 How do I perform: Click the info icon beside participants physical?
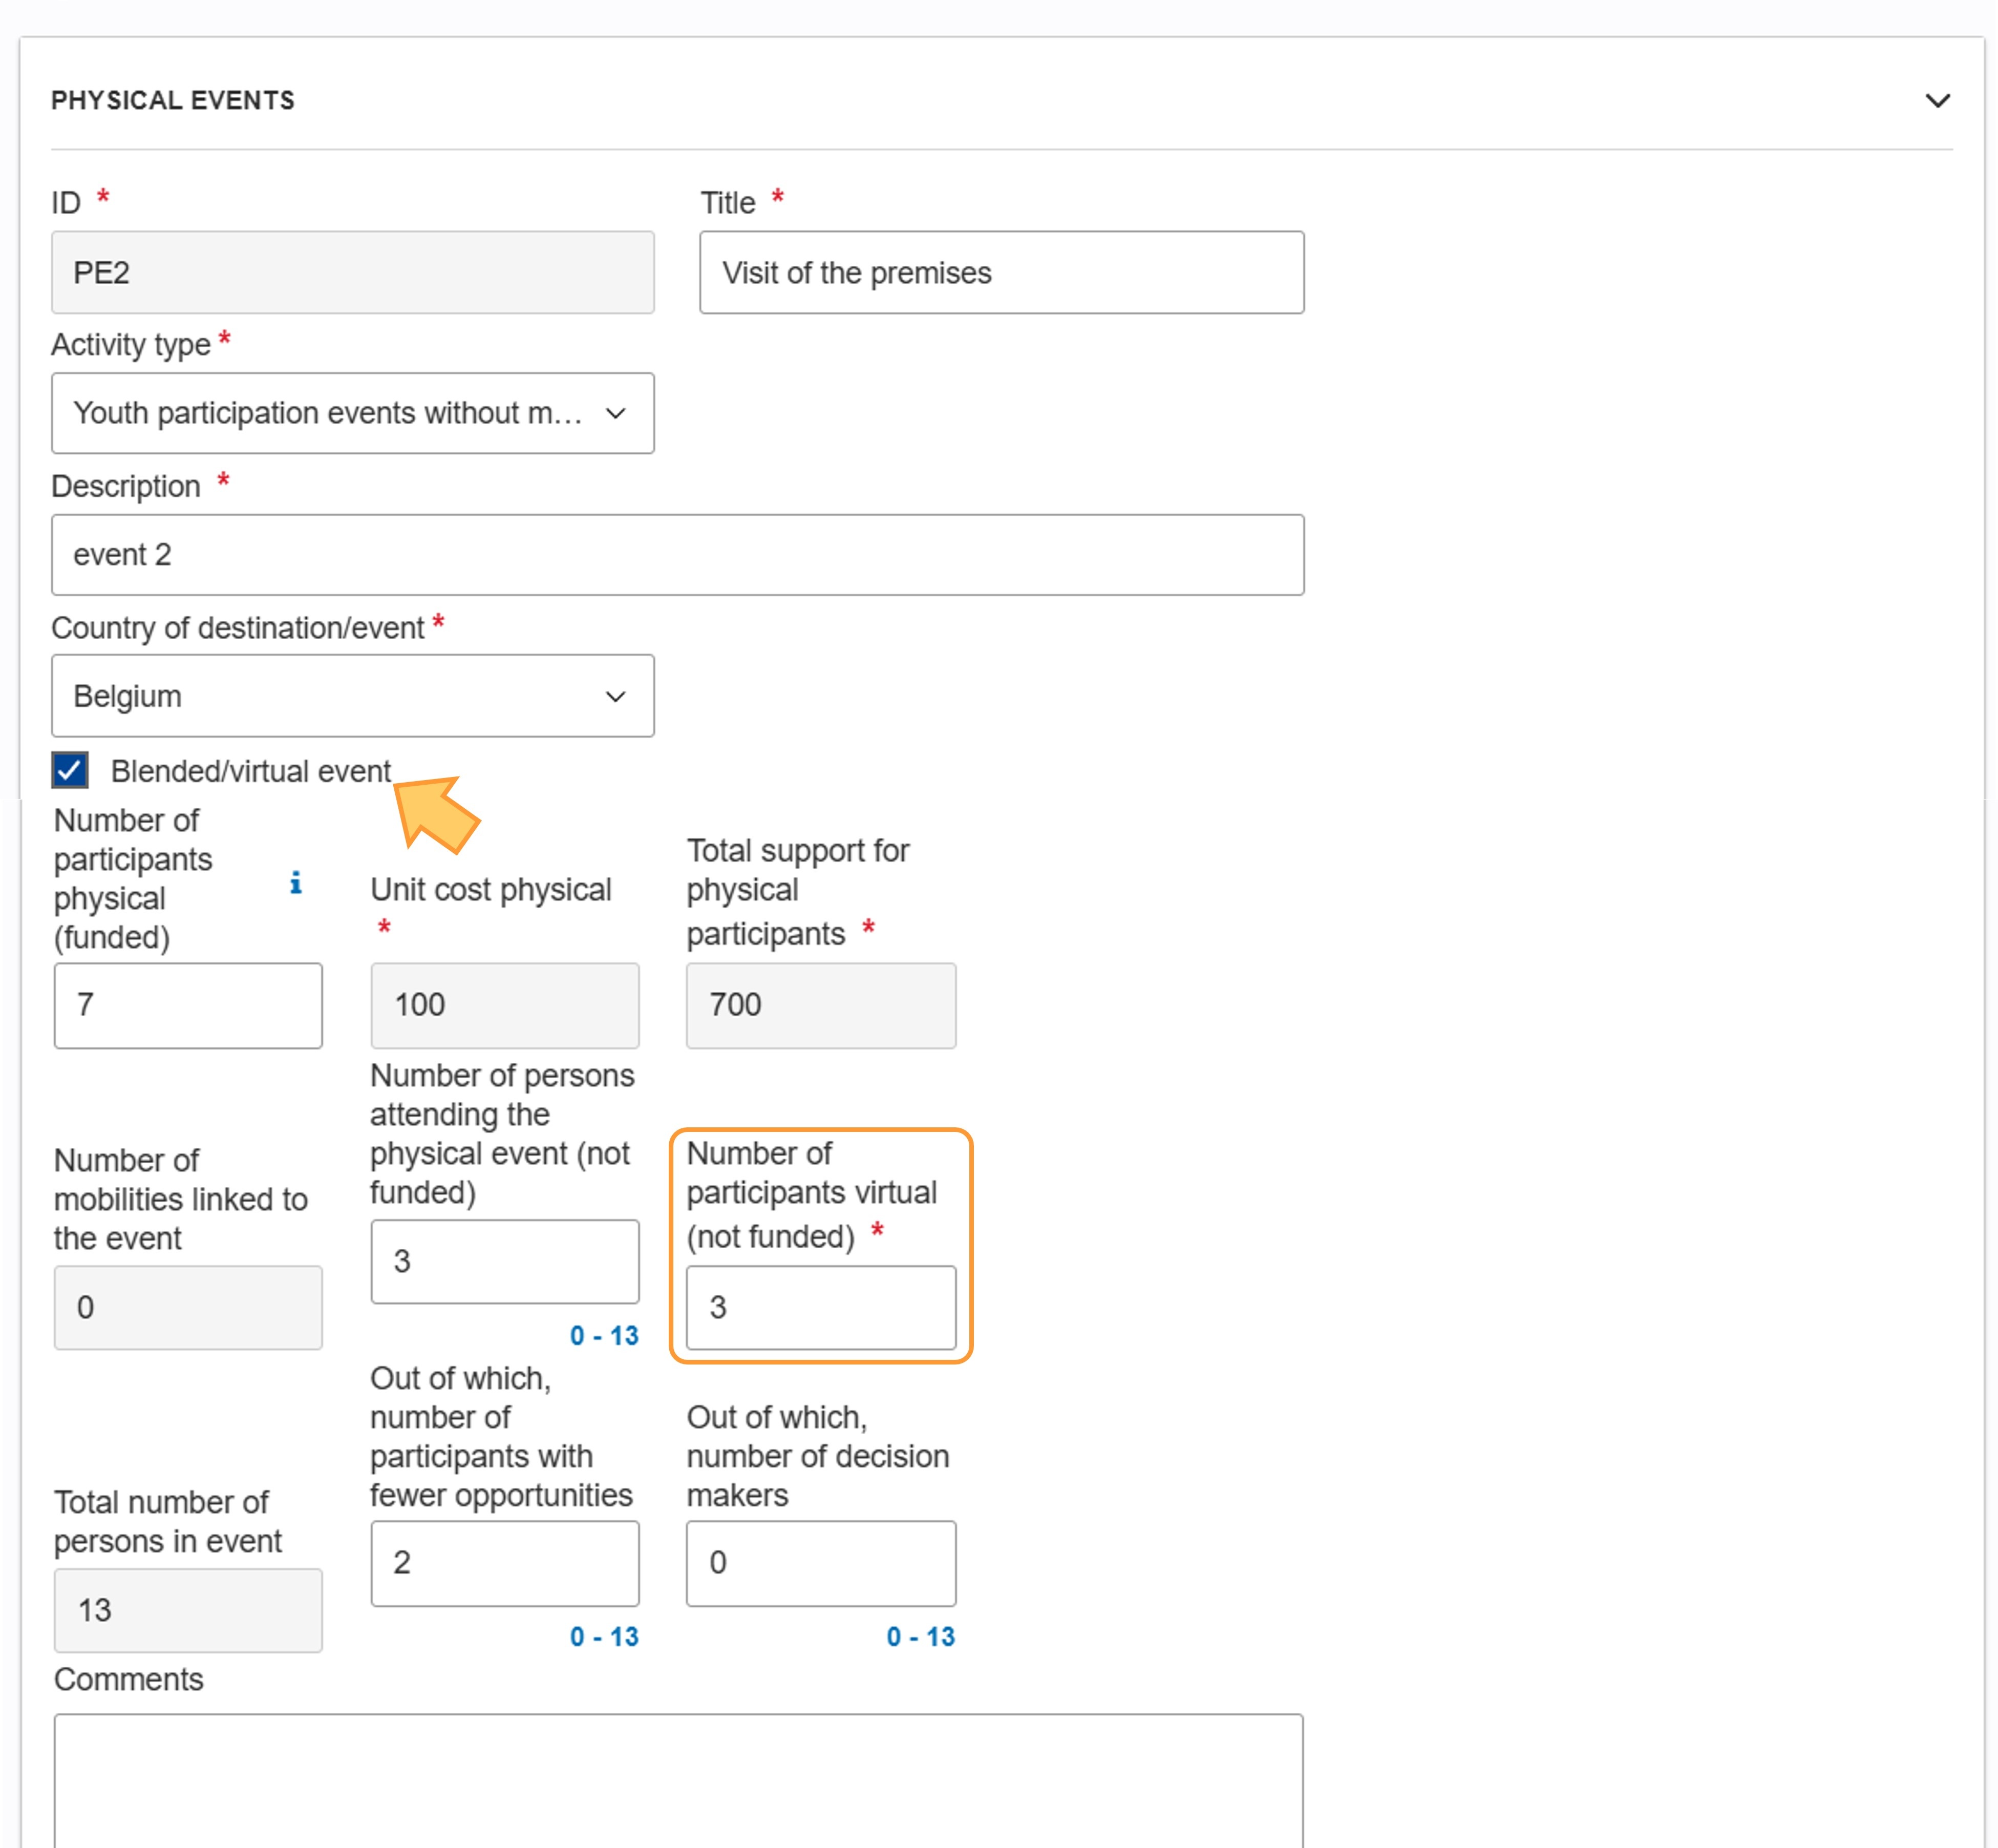click(296, 882)
